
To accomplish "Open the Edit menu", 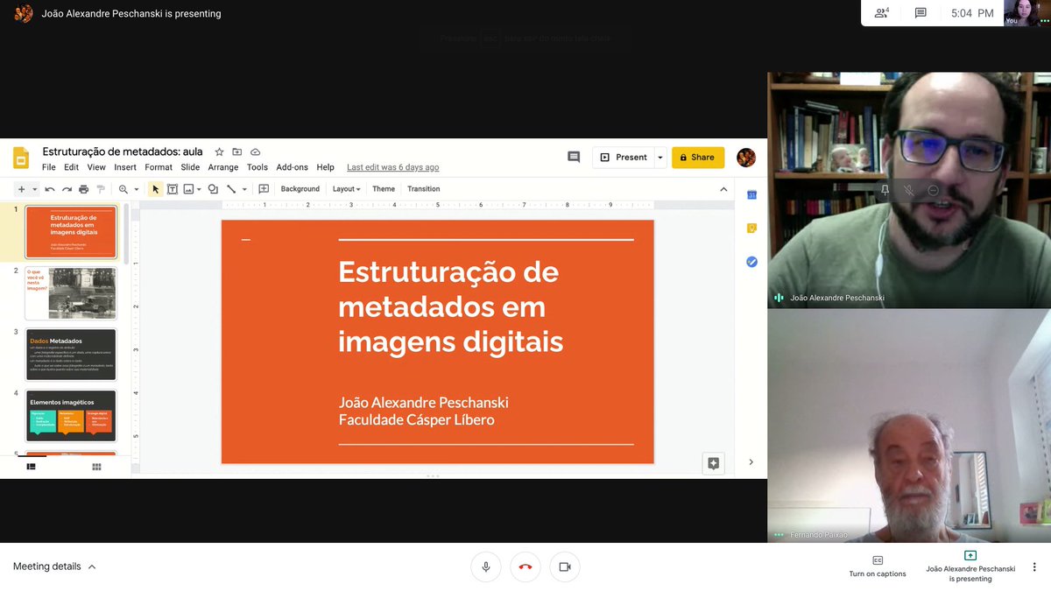I will [71, 167].
